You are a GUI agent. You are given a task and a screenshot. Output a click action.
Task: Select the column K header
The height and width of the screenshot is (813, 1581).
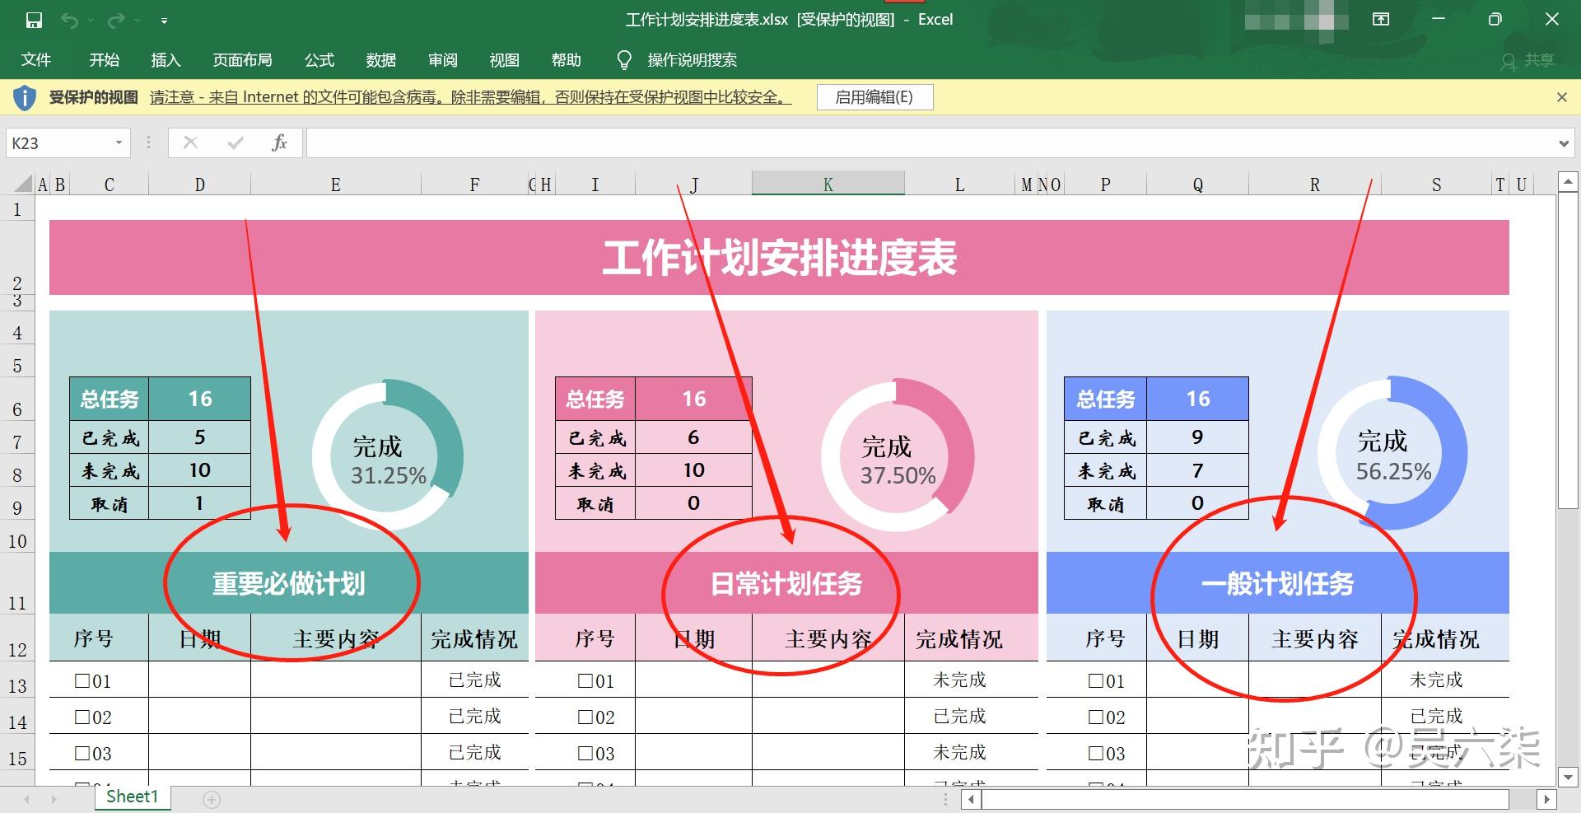(x=828, y=184)
